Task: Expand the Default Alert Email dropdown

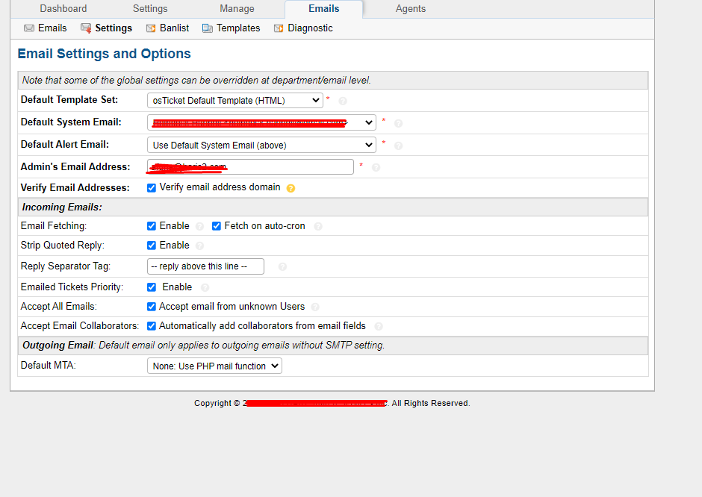Action: coord(261,145)
